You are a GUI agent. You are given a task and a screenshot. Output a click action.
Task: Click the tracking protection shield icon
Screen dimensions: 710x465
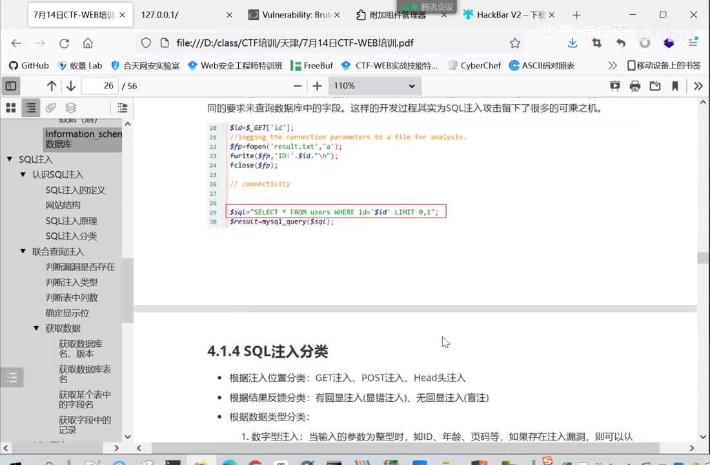click(x=146, y=43)
